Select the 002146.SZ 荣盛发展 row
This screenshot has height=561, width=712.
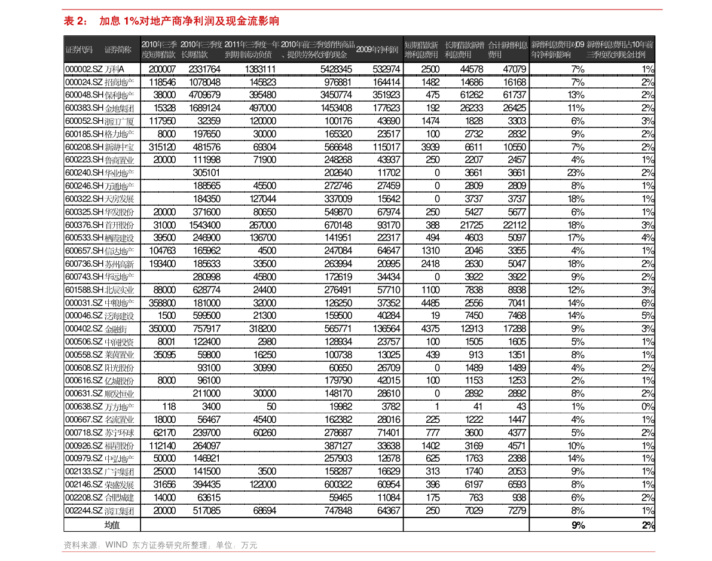tap(359, 484)
